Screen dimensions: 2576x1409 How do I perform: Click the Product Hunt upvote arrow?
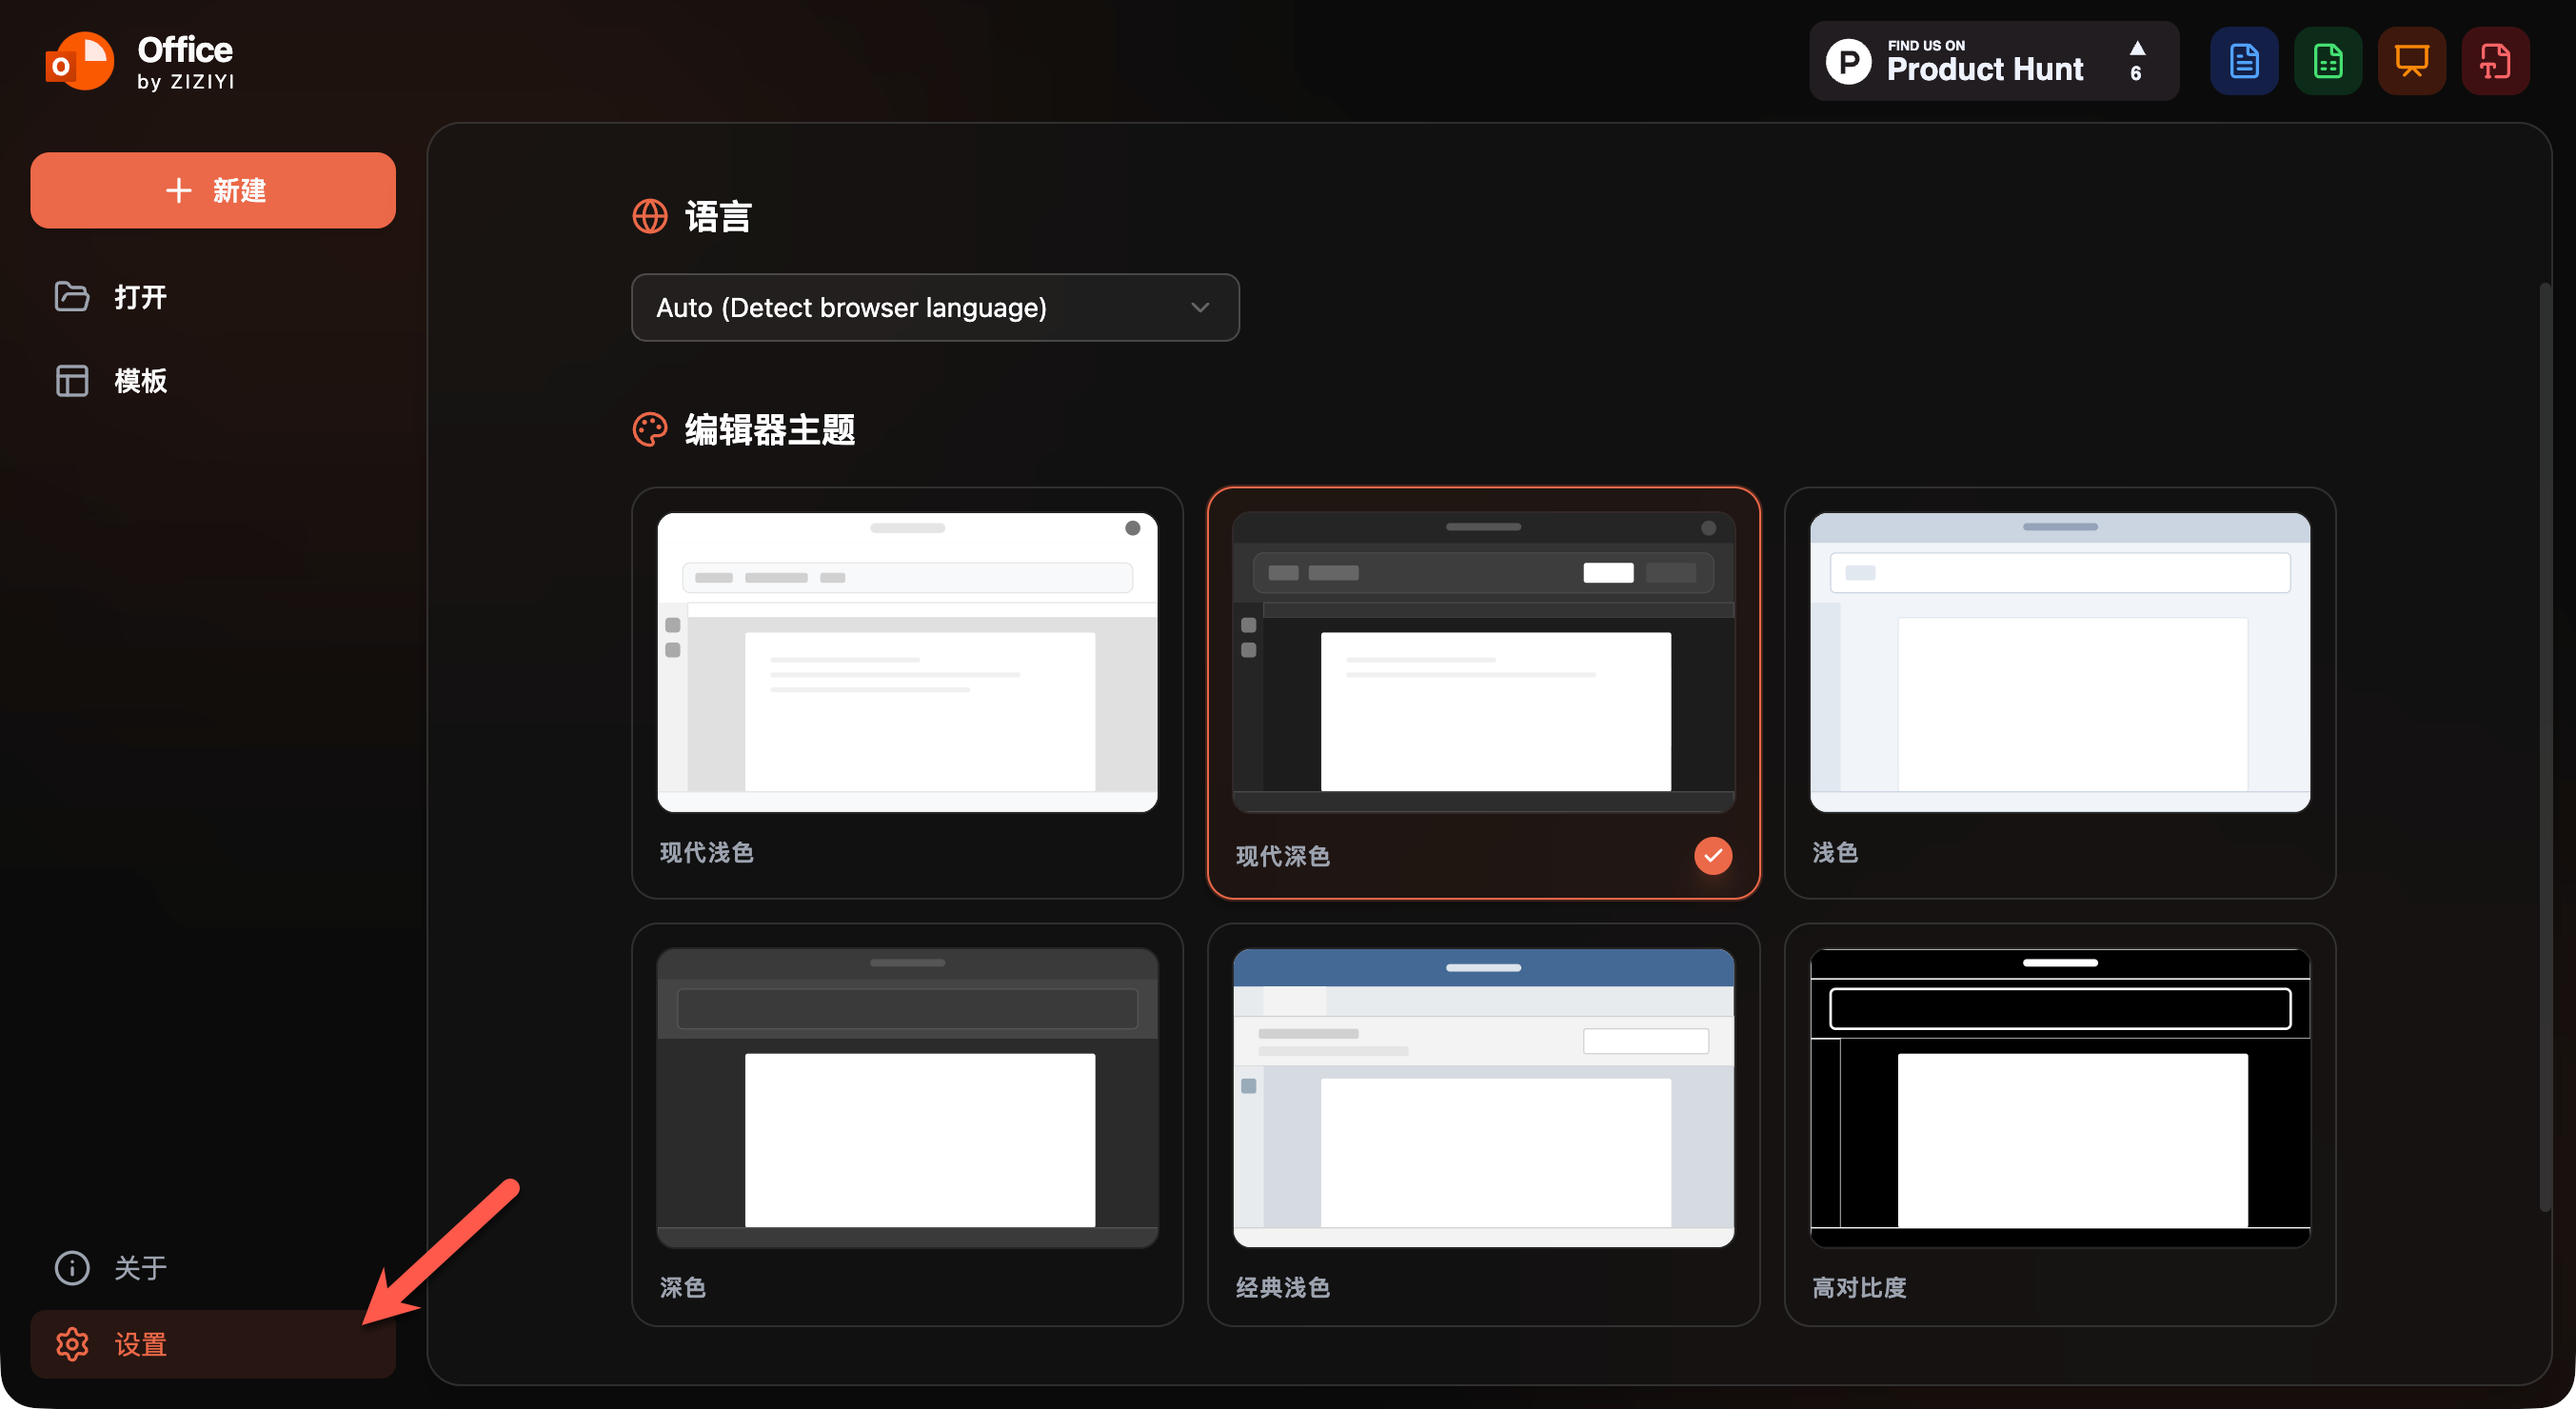2137,49
